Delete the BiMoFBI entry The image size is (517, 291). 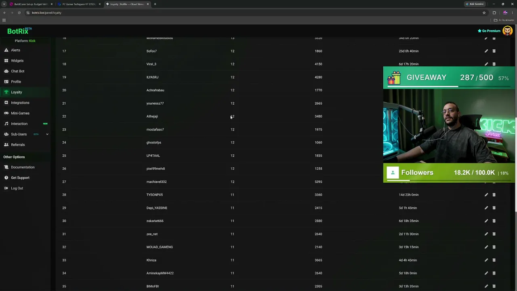click(x=494, y=286)
